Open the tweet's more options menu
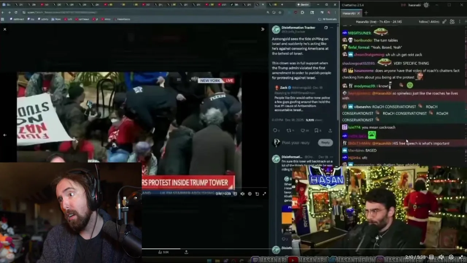The image size is (467, 263). click(x=332, y=27)
